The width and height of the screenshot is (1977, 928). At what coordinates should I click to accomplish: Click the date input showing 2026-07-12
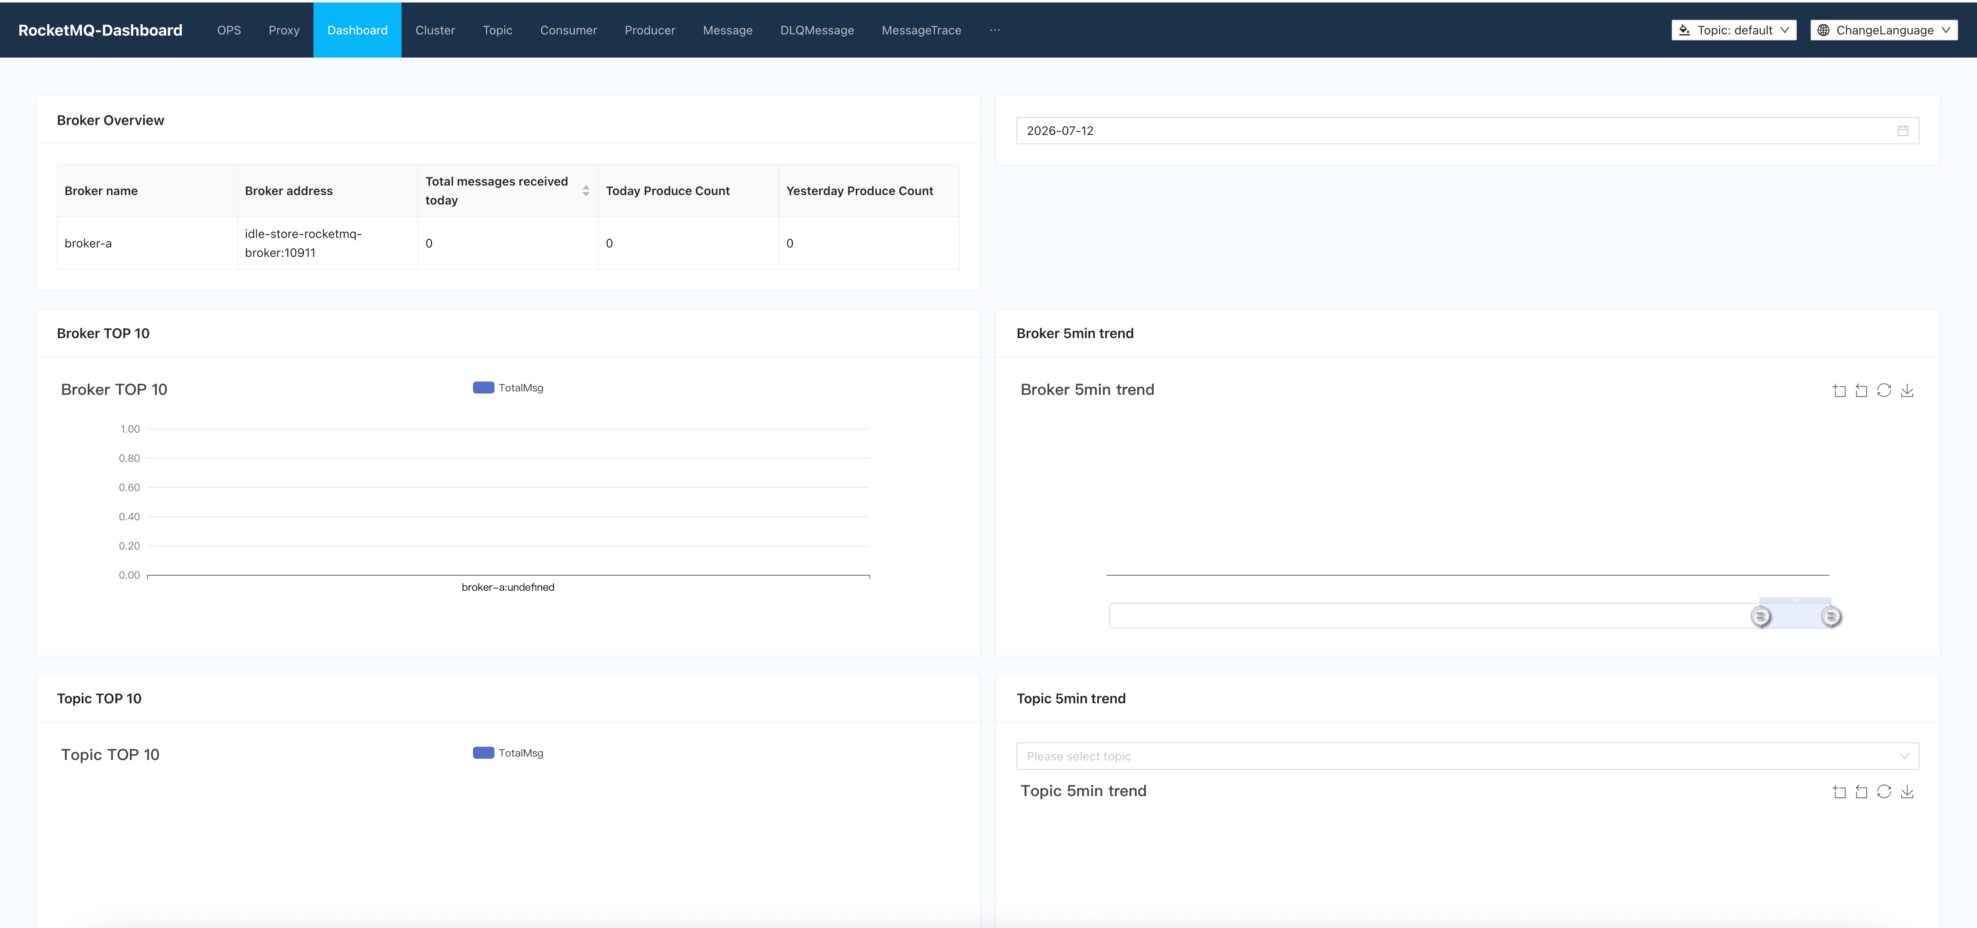coord(1467,130)
